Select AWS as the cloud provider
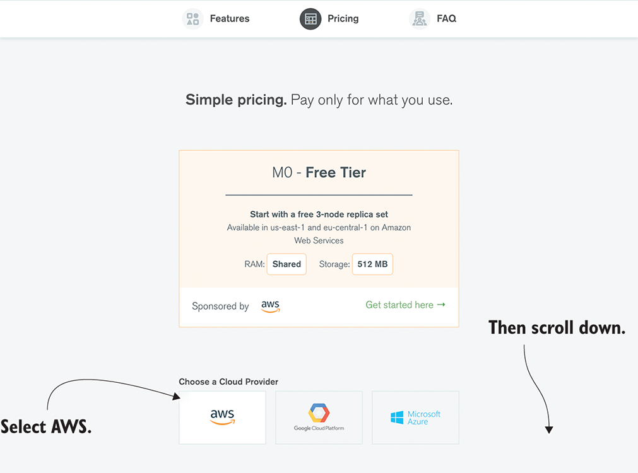This screenshot has width=638, height=473. tap(222, 417)
